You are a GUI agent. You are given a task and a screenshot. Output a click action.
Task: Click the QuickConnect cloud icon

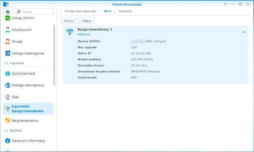8,74
